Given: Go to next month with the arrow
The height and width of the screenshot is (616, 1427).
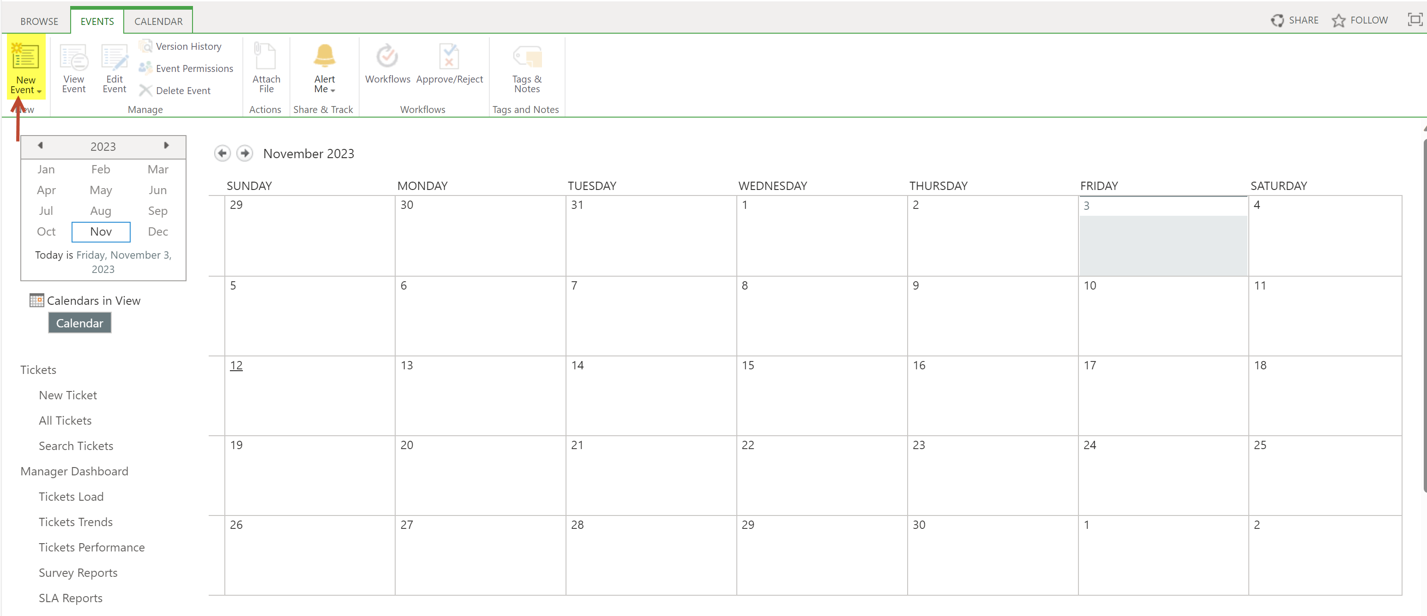Looking at the screenshot, I should tap(244, 153).
